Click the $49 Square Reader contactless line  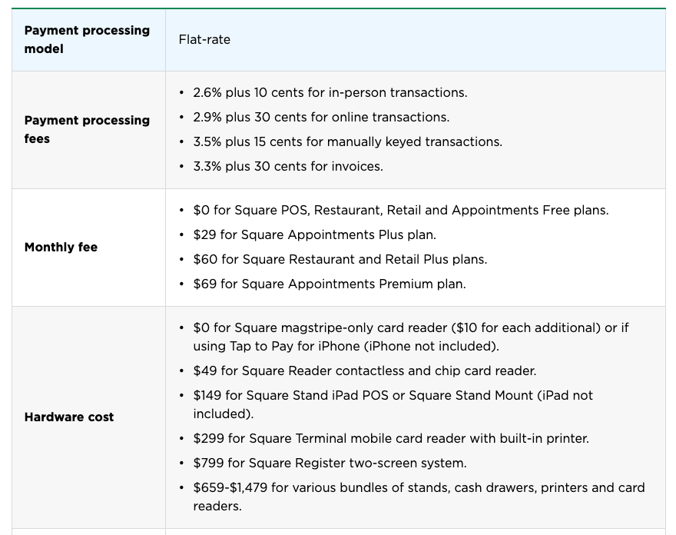coord(365,371)
